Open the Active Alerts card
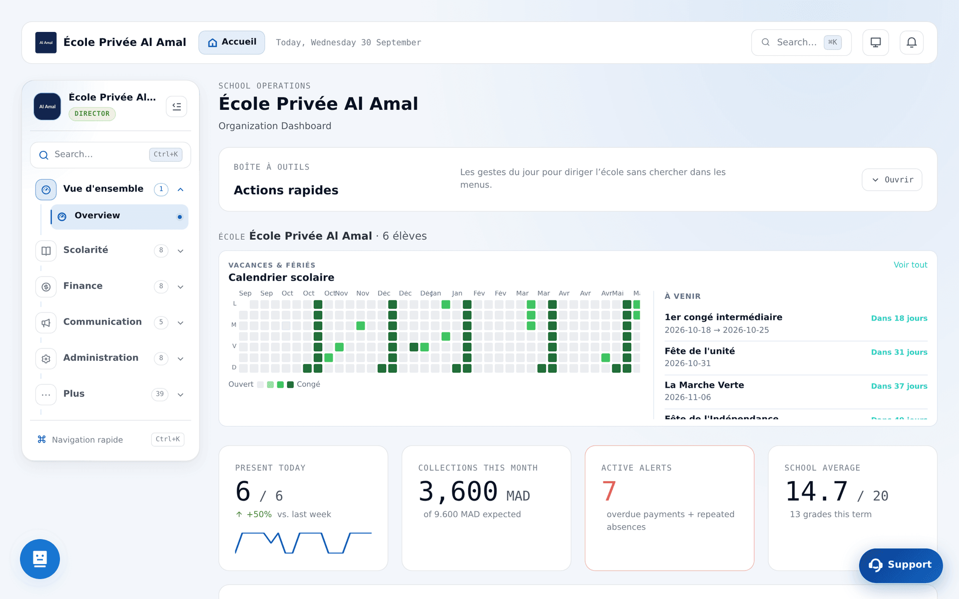 [669, 508]
